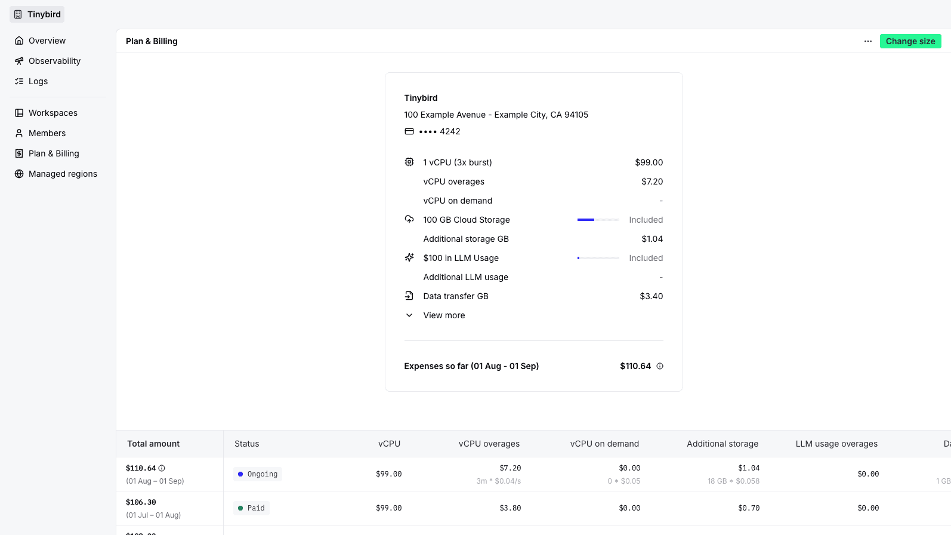Click the LLM Usage sparkles icon

coord(409,257)
